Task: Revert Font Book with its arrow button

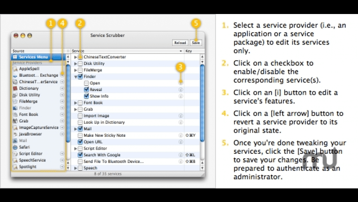Action: point(62,114)
